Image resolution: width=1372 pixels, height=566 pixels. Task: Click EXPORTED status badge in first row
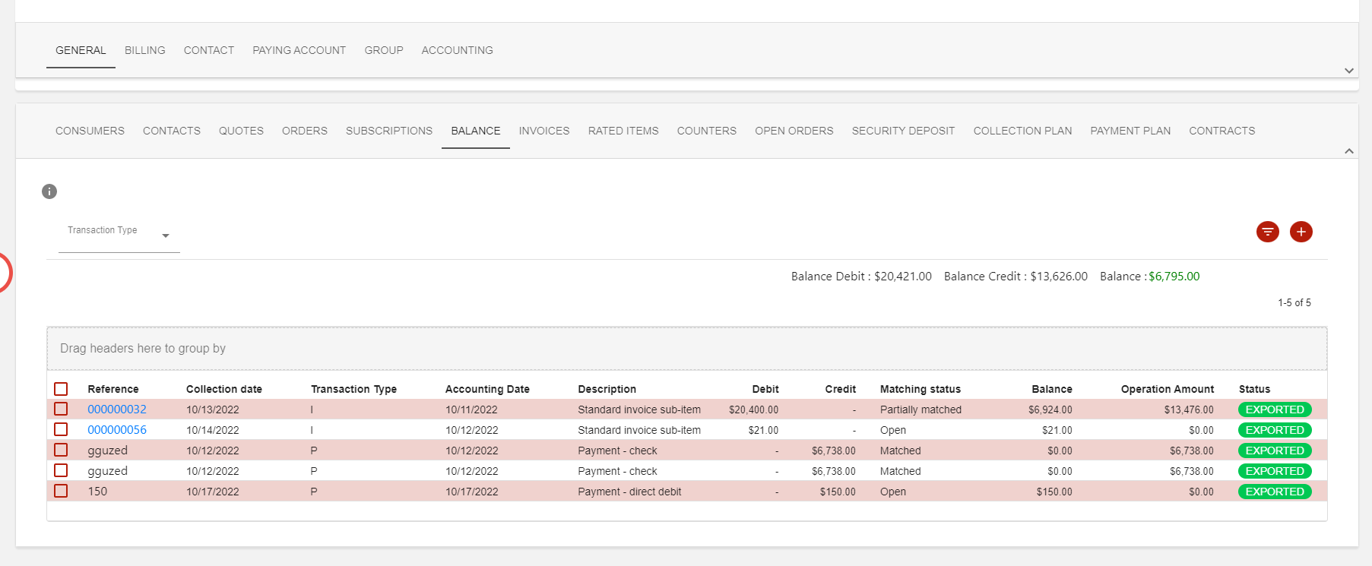point(1274,409)
